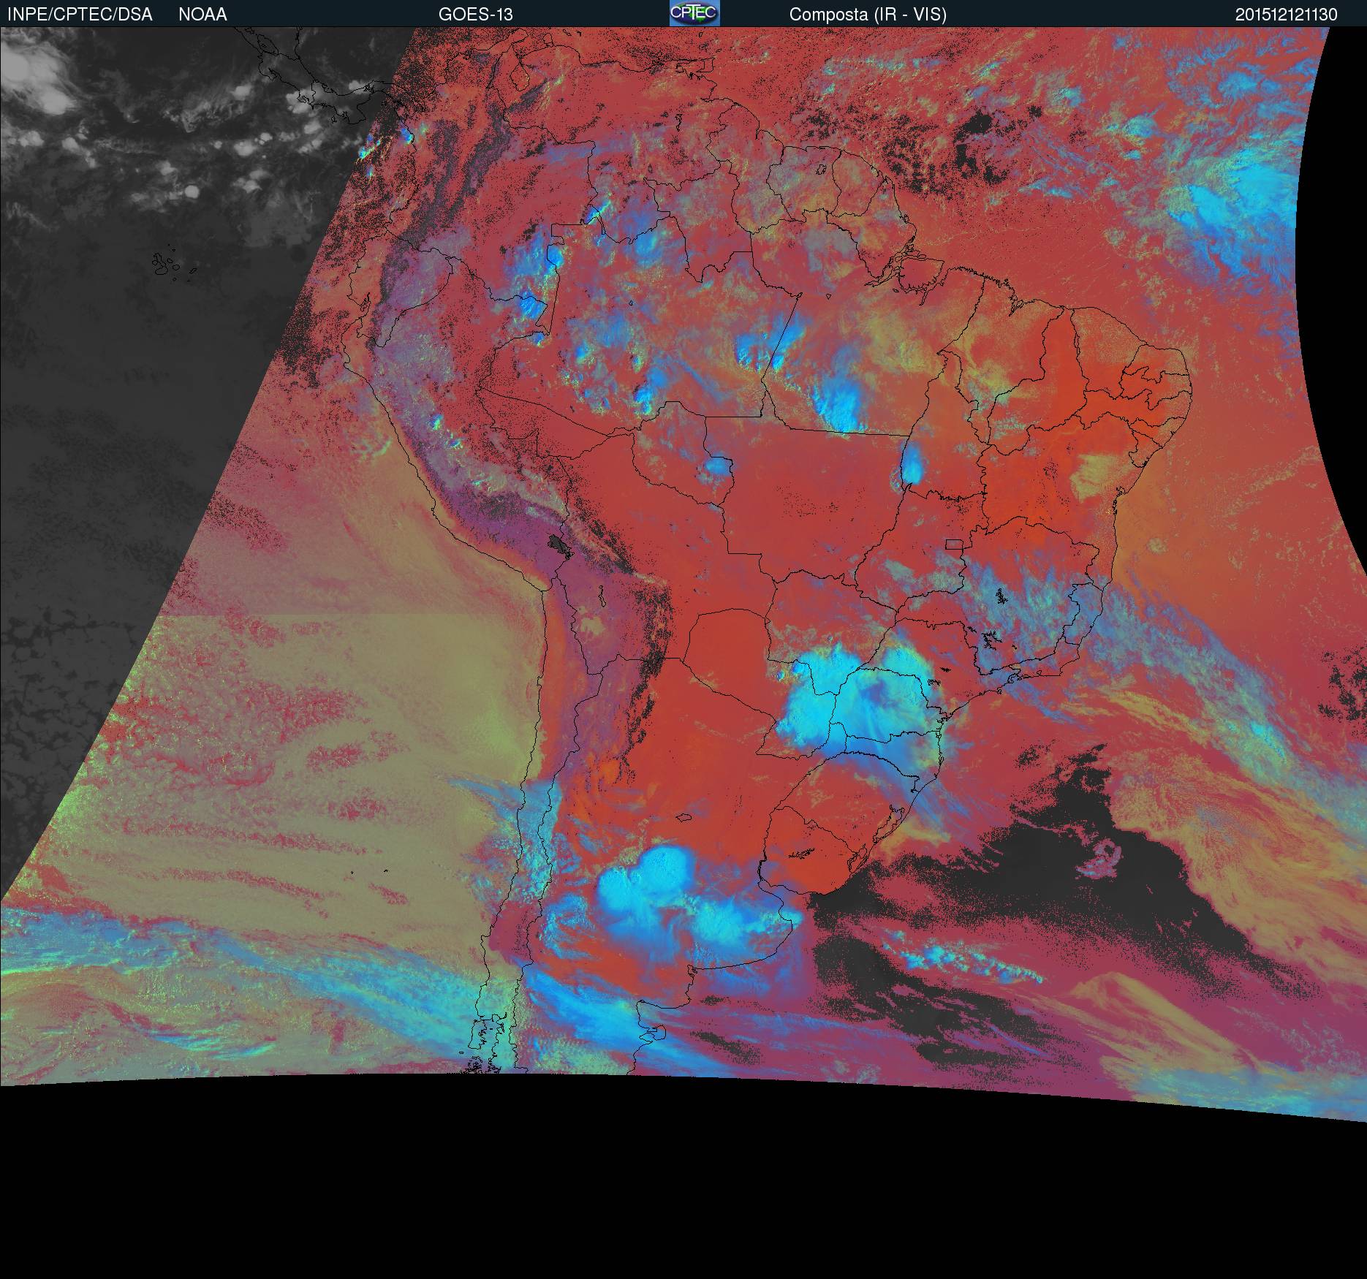Click the Galapagos Islands outline in the Pacific
Image resolution: width=1367 pixels, height=1279 pixels.
point(167,264)
